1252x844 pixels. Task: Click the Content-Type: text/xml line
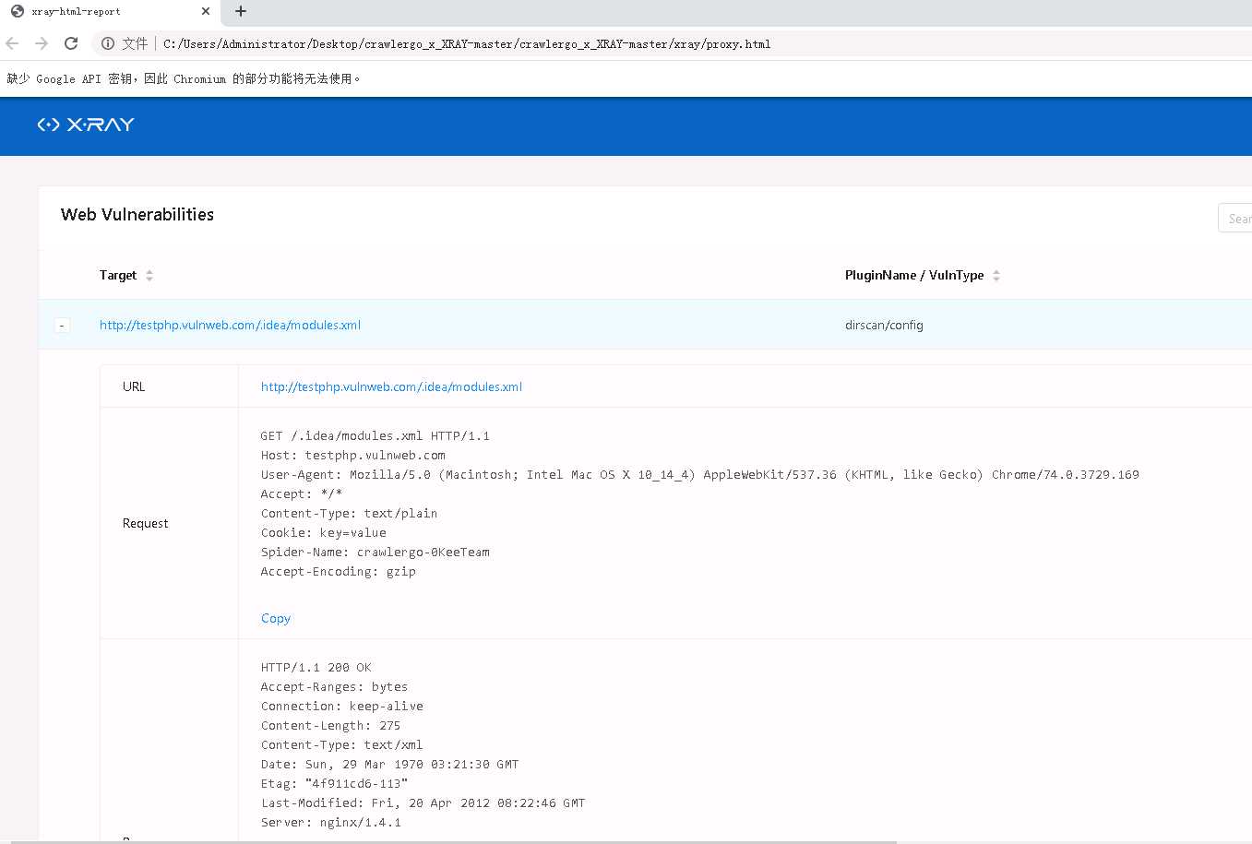point(342,744)
